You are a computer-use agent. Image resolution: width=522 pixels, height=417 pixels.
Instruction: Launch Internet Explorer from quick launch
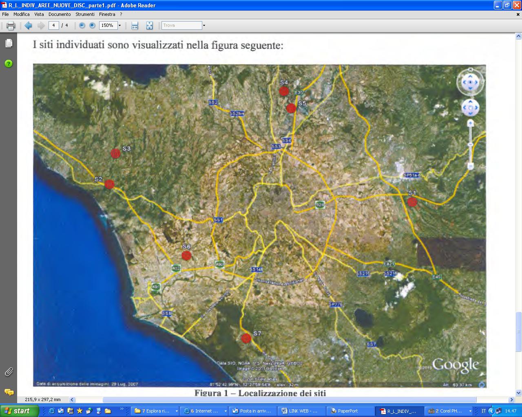pyautogui.click(x=51, y=411)
